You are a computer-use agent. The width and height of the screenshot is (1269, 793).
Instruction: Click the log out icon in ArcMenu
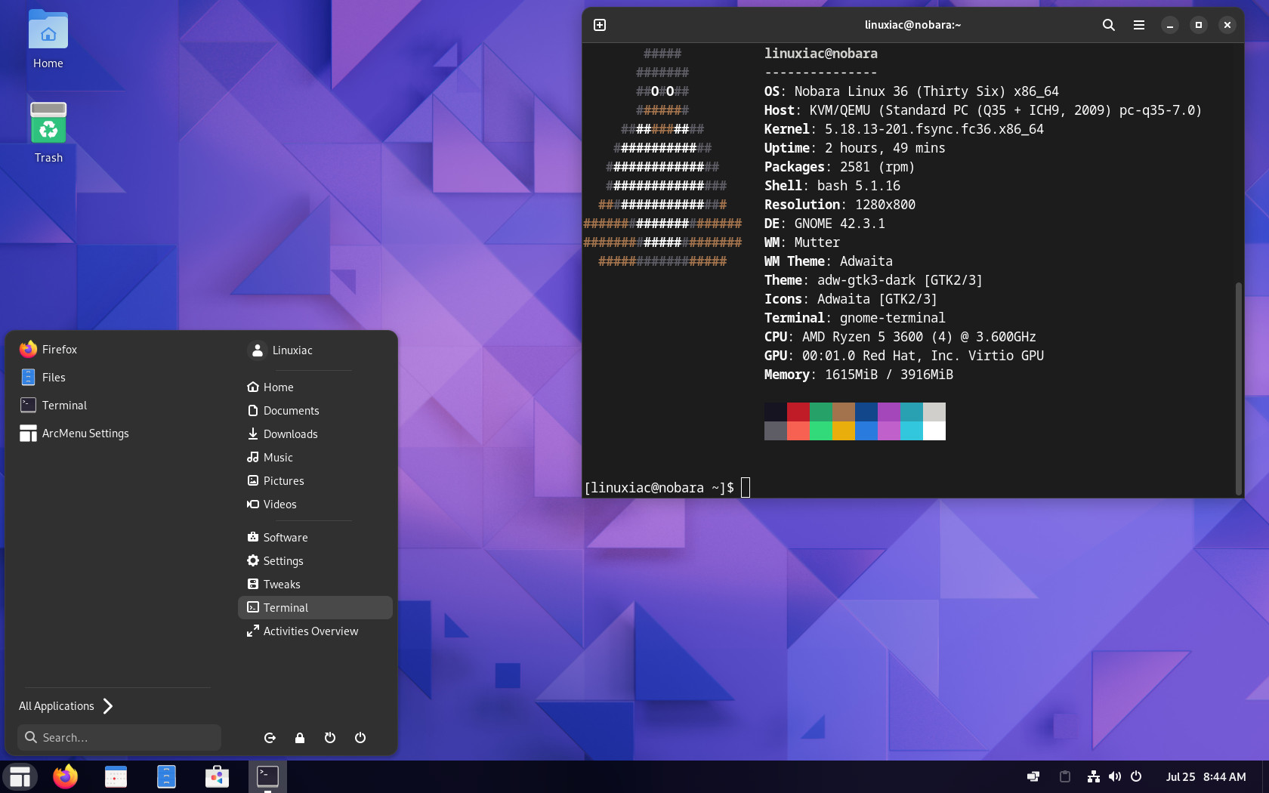click(270, 738)
